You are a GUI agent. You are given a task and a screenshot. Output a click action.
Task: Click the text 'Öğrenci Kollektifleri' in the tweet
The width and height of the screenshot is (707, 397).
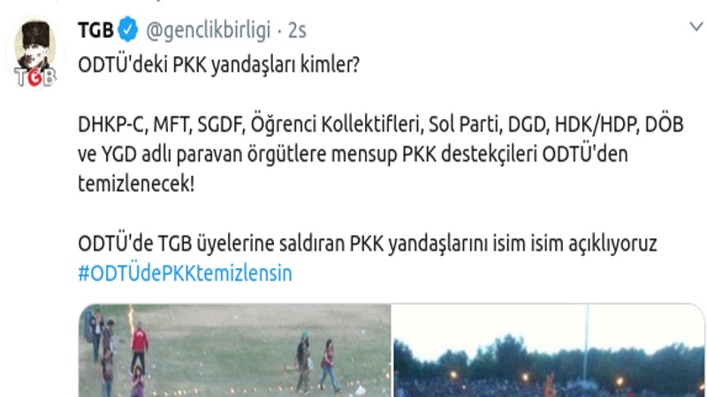click(337, 124)
